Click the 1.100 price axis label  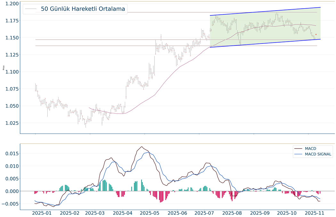point(10,72)
